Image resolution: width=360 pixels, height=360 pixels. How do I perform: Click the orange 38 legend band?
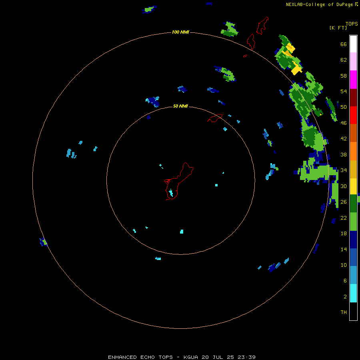tap(353, 151)
